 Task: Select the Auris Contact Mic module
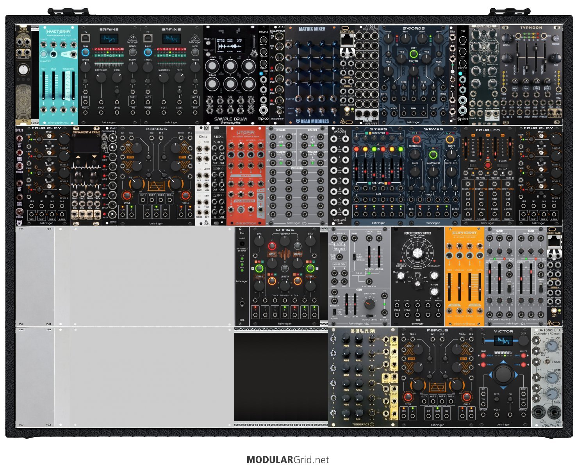coord(23,75)
